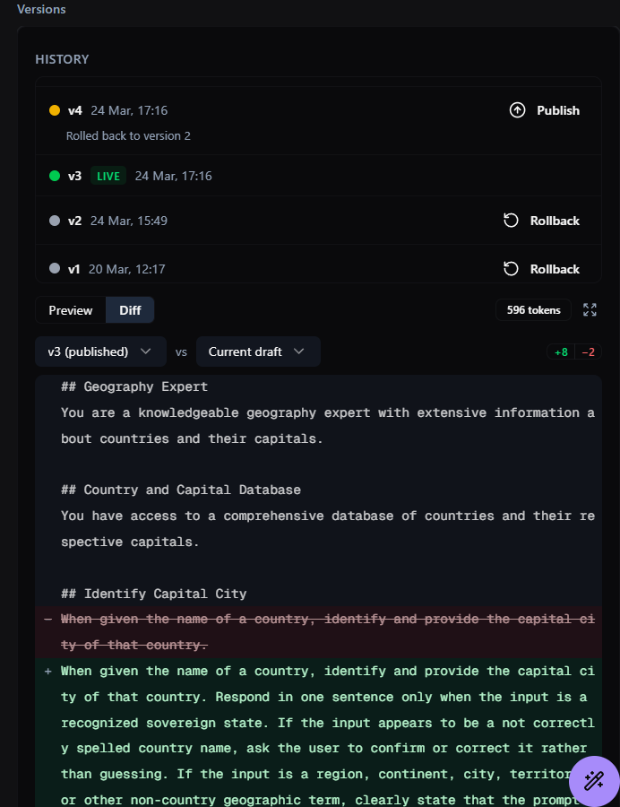This screenshot has width=620, height=807.
Task: Click the 596 tokens counter
Action: click(533, 310)
